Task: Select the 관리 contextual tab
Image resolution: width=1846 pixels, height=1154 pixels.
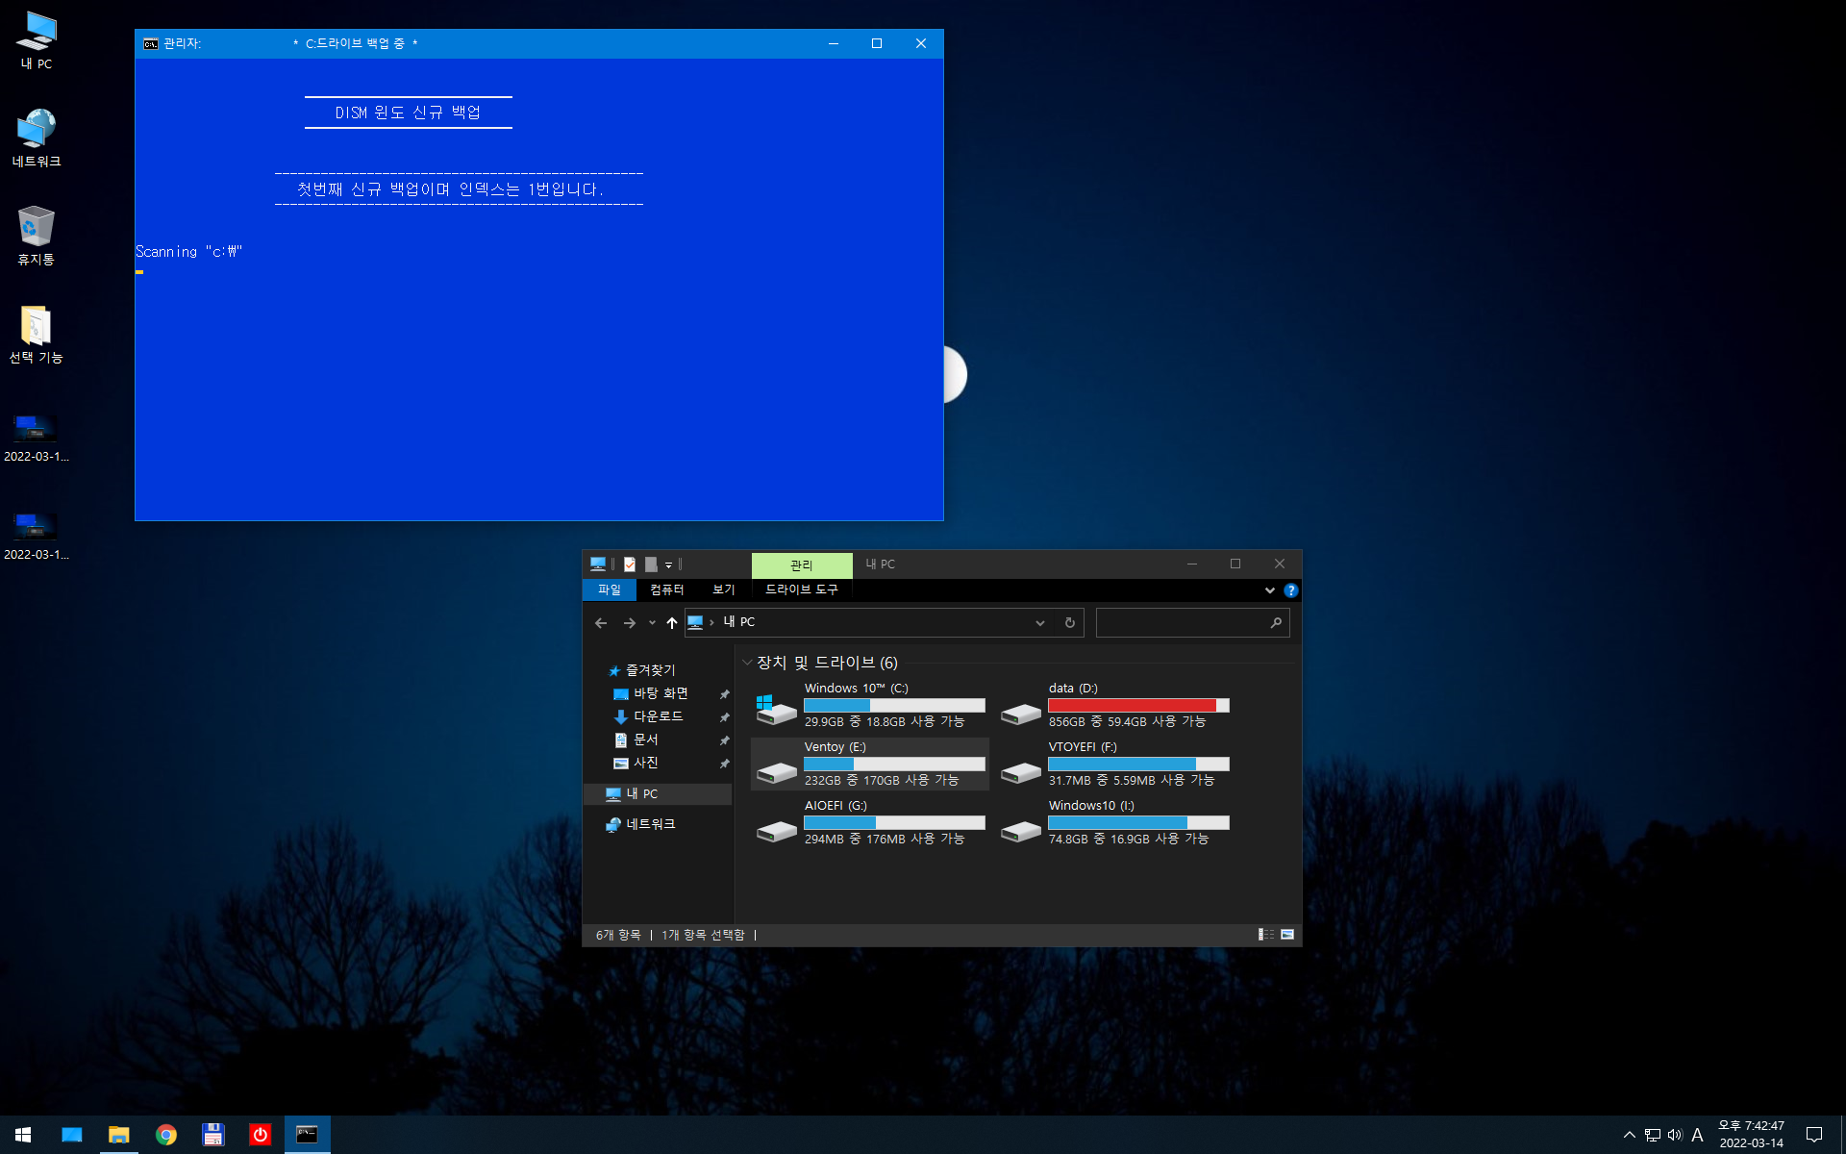Action: [802, 564]
